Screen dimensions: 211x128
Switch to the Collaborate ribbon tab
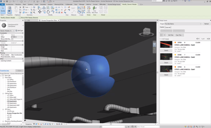pyautogui.click(x=69, y=5)
